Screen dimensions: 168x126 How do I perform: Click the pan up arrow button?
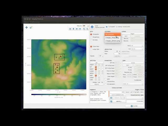coord(70,29)
